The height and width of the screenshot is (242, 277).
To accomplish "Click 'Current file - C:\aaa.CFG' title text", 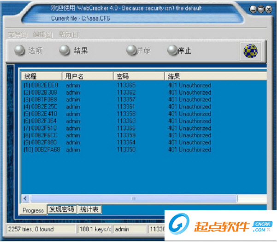I will (81, 18).
